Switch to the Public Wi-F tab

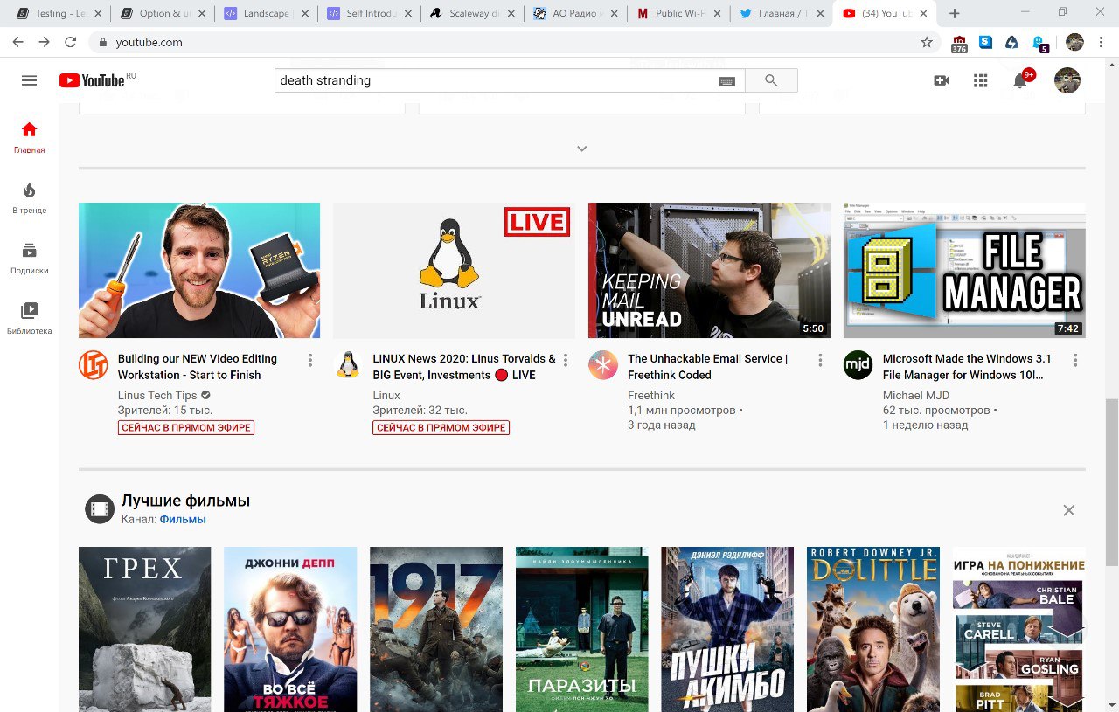pos(678,13)
